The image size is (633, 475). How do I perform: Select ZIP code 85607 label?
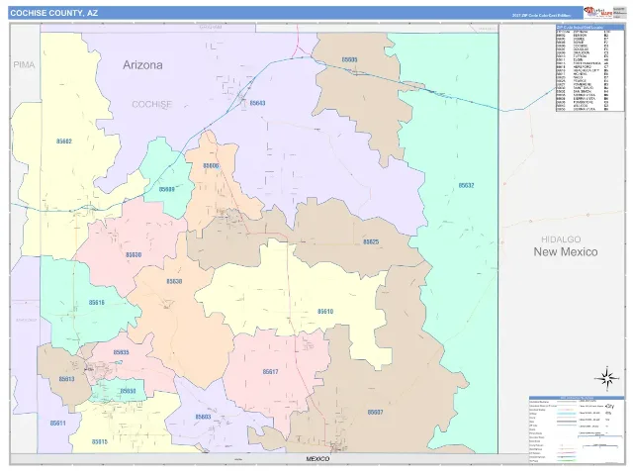click(375, 412)
